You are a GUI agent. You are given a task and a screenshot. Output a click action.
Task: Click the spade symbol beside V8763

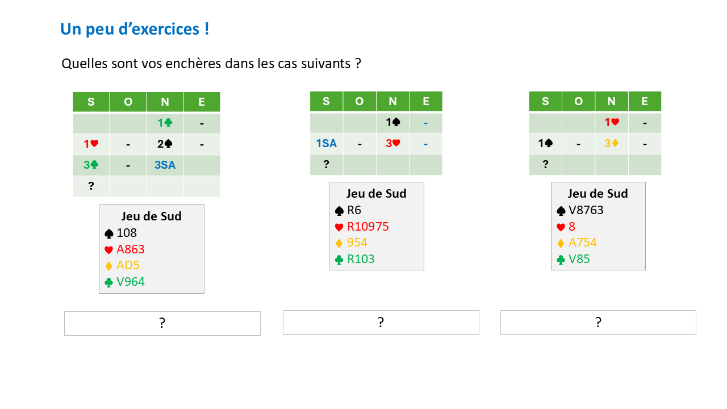pyautogui.click(x=561, y=211)
